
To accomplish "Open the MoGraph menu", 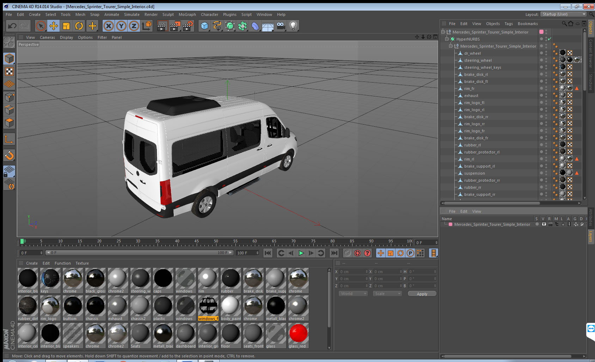I will 187,14.
